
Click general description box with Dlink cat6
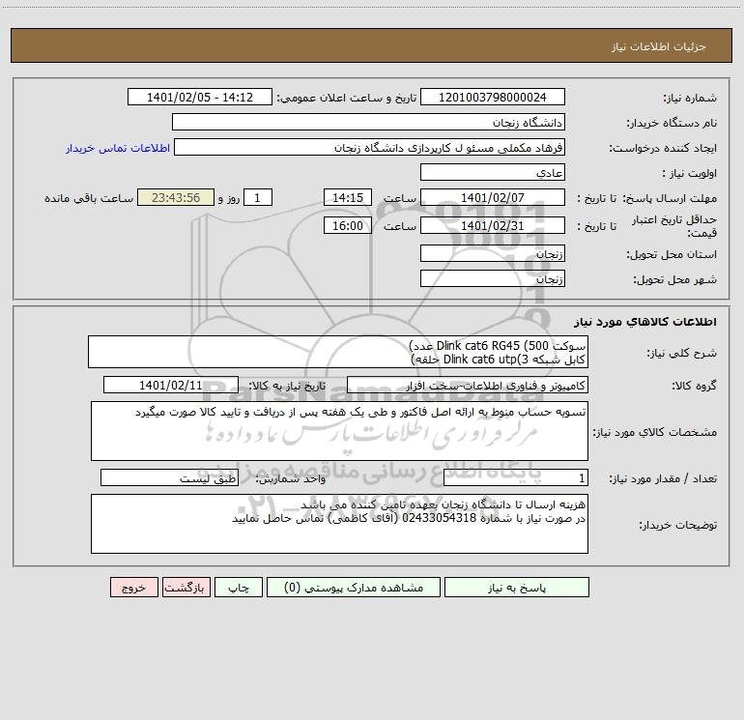338,352
